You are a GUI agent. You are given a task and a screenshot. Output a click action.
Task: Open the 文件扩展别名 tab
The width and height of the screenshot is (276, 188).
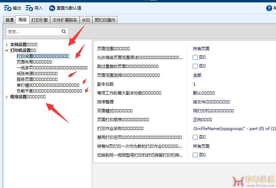[x=65, y=20]
